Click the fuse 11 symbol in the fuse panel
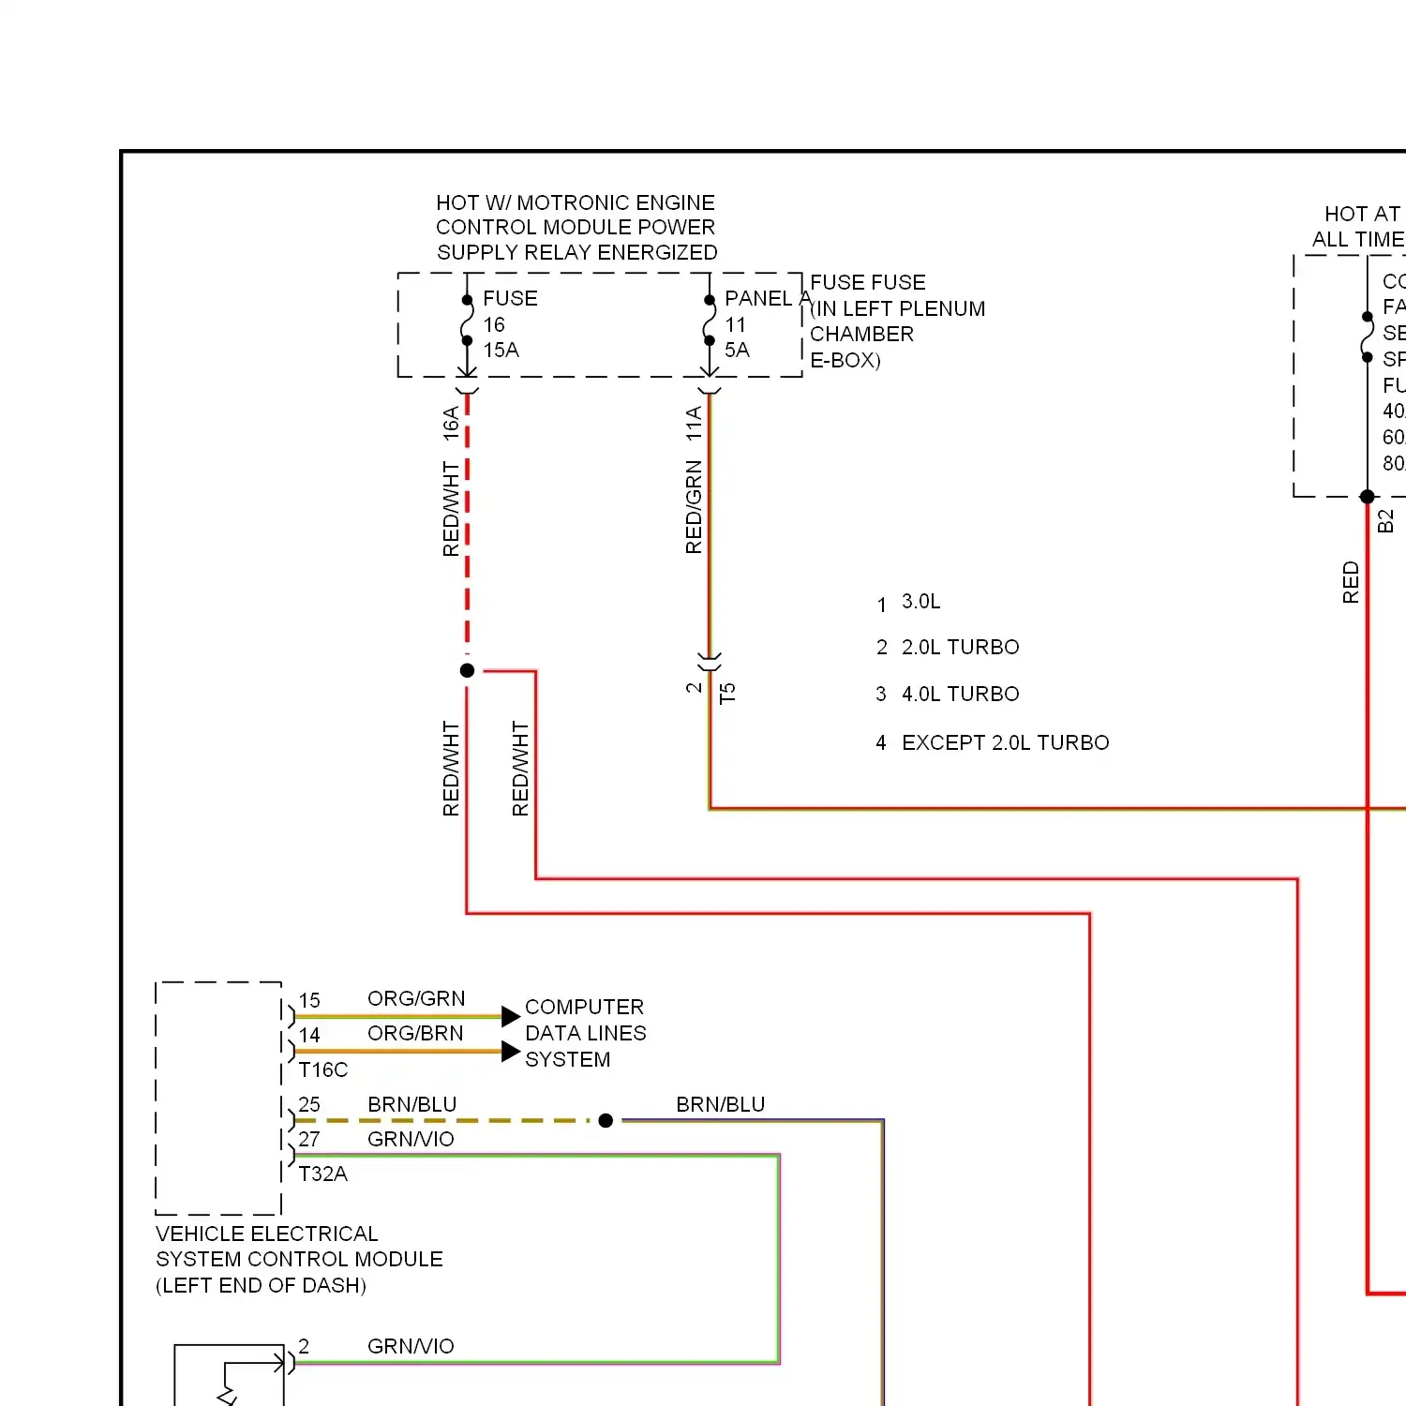 pyautogui.click(x=710, y=321)
